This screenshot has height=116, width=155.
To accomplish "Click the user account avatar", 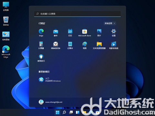I will [41, 102].
